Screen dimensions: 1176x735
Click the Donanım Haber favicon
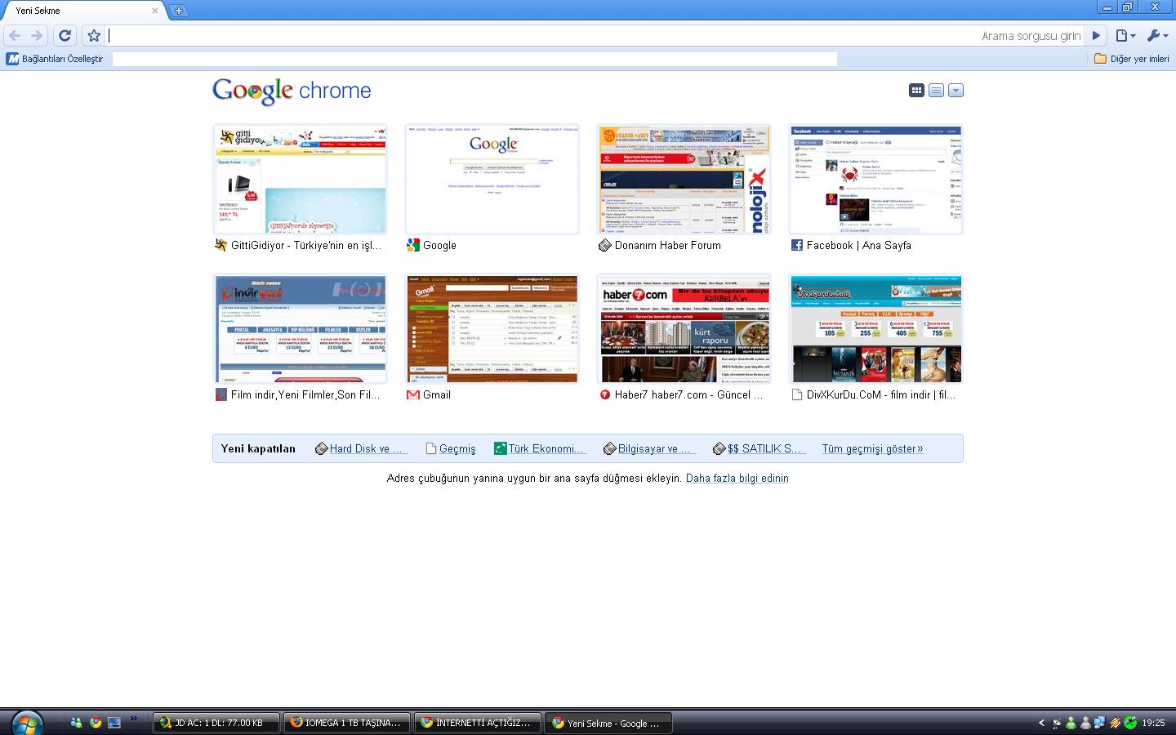604,245
